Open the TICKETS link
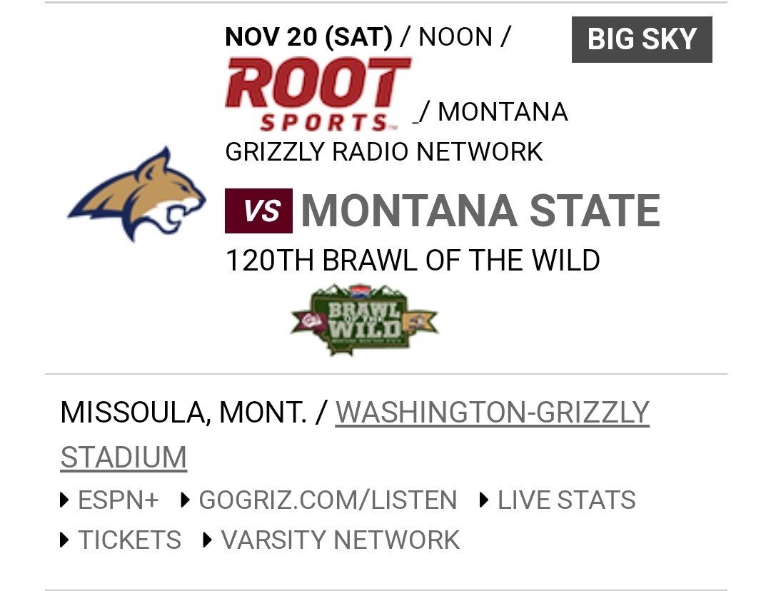Image resolution: width=771 pixels, height=591 pixels. coord(129,540)
